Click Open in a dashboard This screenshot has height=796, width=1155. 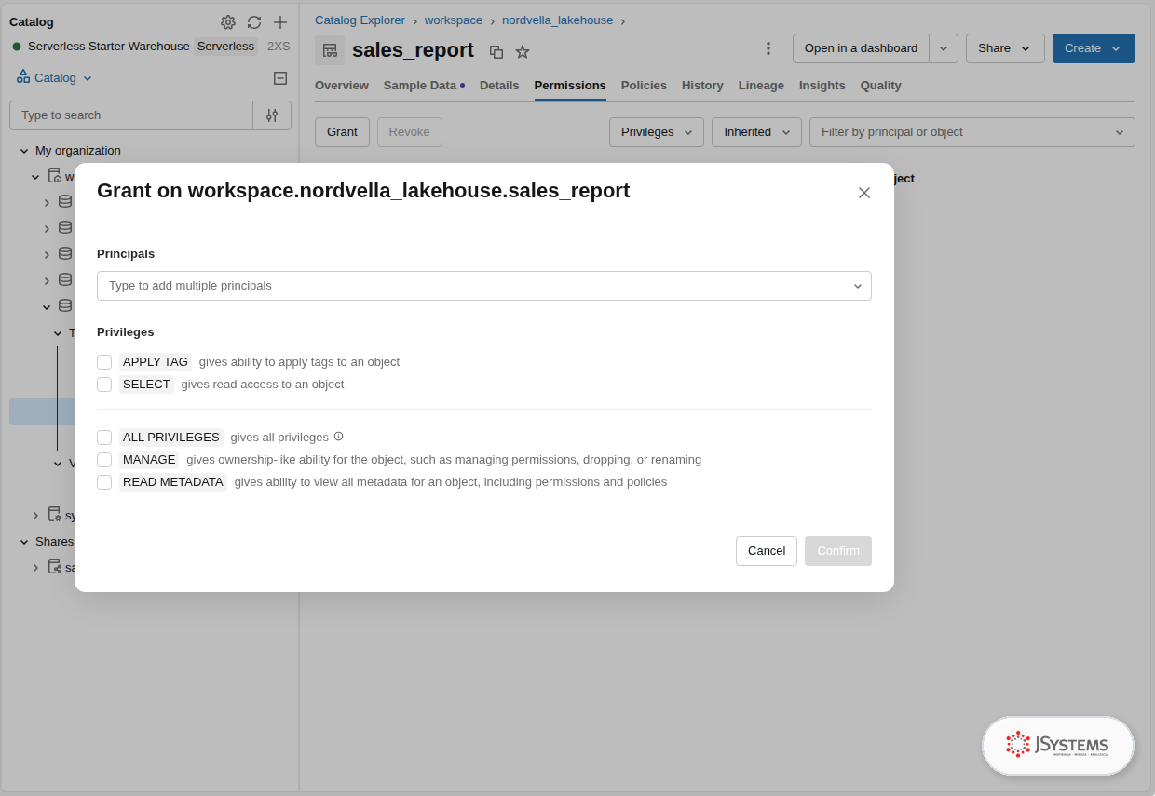[861, 48]
